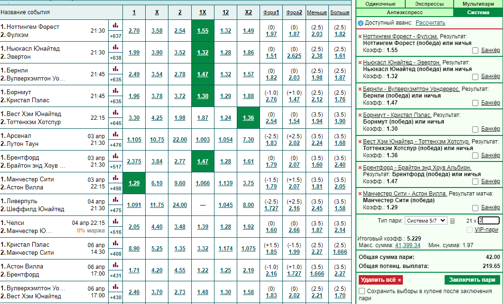
Task: Open the Вест Хэм Юнайтед - Тоттенхэм Хотспур coupon link
Action: (416, 142)
